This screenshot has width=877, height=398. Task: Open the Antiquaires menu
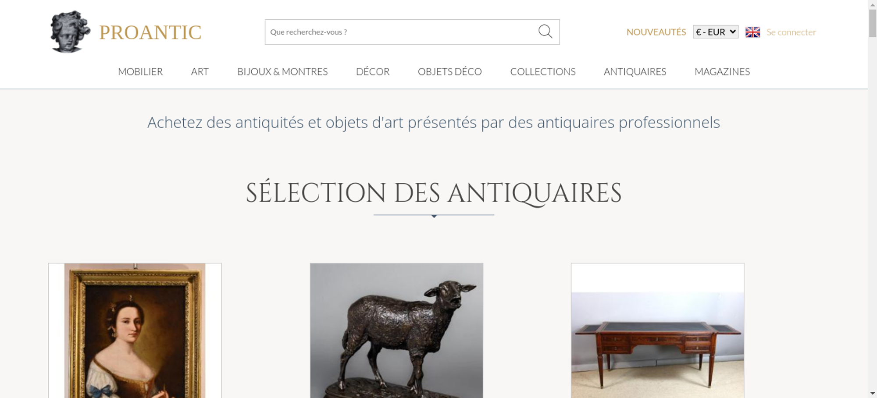point(635,71)
